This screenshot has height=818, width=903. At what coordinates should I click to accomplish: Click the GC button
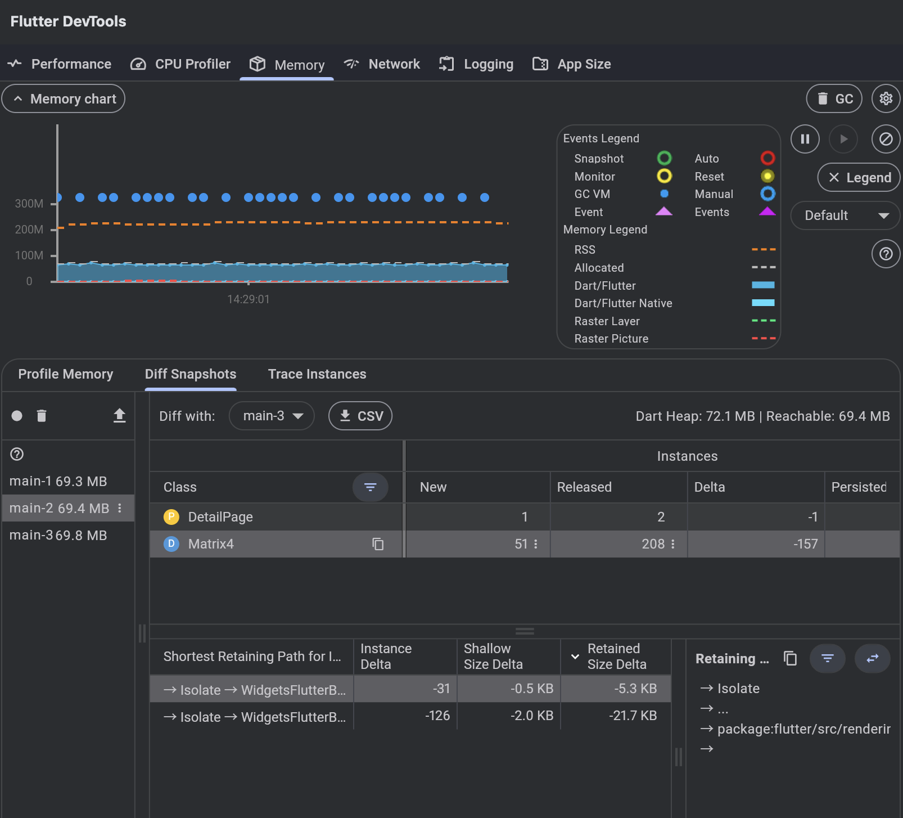point(834,99)
